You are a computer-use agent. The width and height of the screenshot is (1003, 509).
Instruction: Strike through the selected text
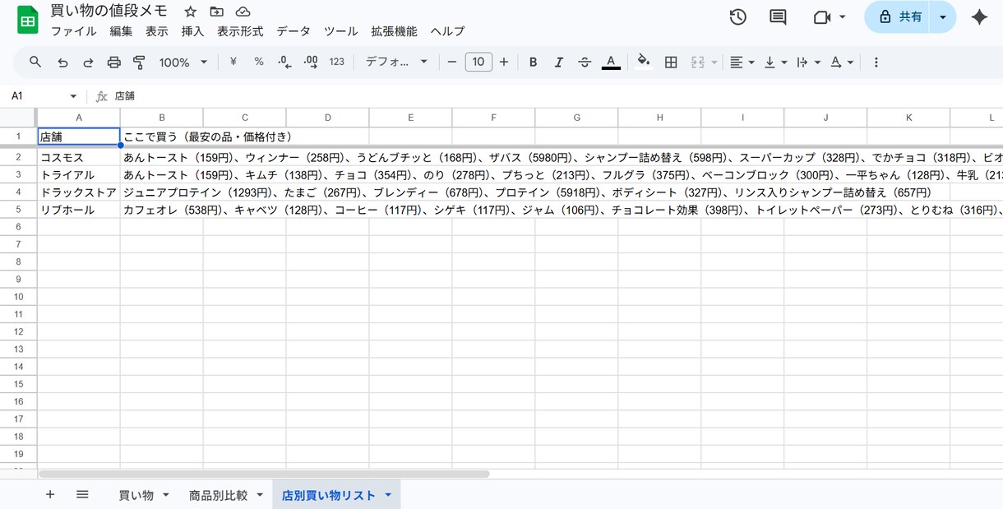585,62
